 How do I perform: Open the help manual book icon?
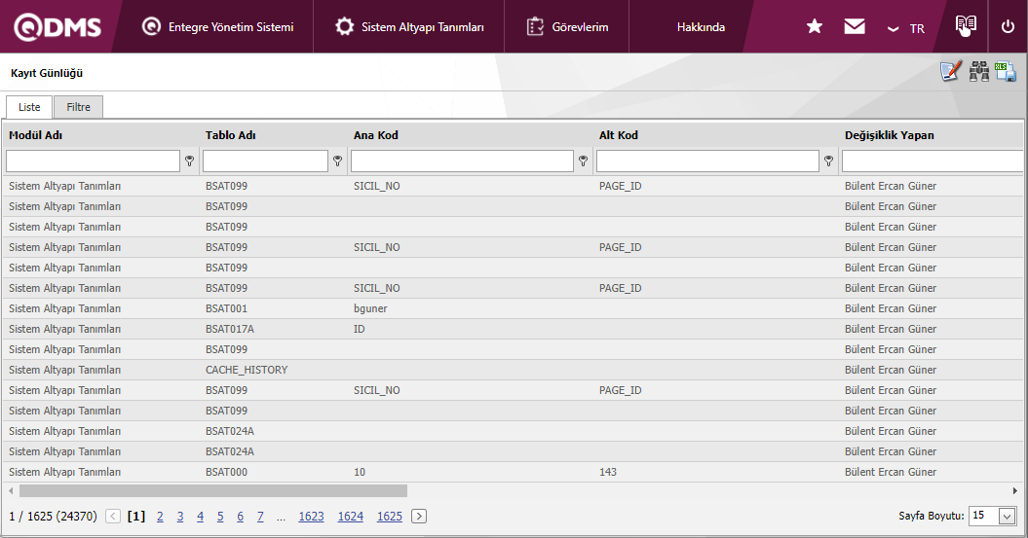(966, 26)
